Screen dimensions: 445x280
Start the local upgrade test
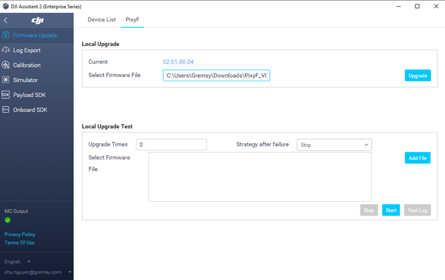click(x=391, y=210)
